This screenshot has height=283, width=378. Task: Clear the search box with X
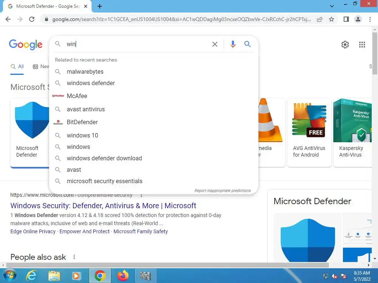[215, 44]
